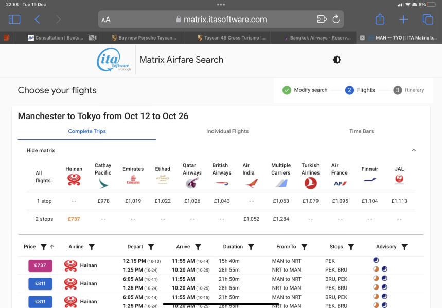Show all tabs overview
Viewport: 442px width, 308px height.
coord(428,20)
